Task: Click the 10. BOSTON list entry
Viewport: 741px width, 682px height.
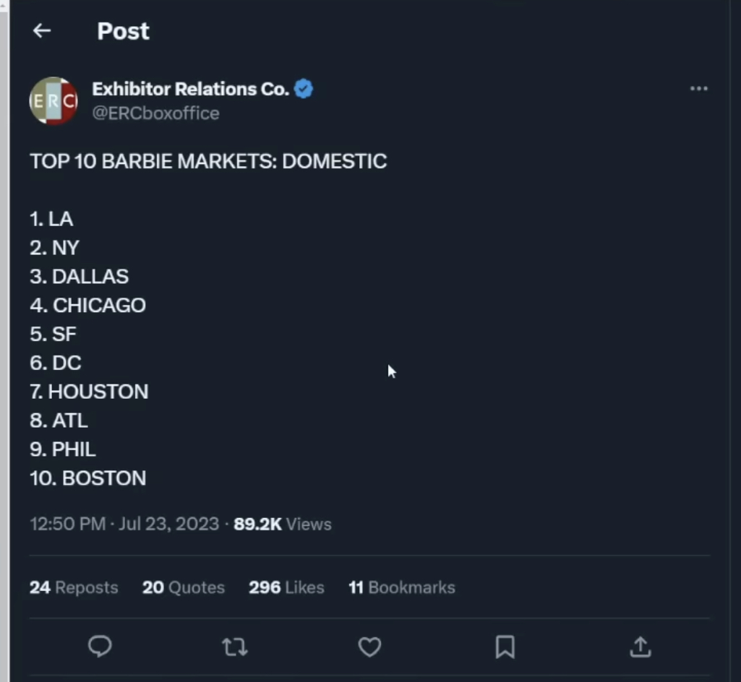Action: (88, 478)
